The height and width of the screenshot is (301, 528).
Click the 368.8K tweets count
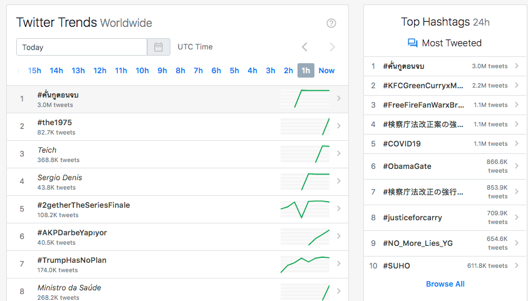(58, 160)
